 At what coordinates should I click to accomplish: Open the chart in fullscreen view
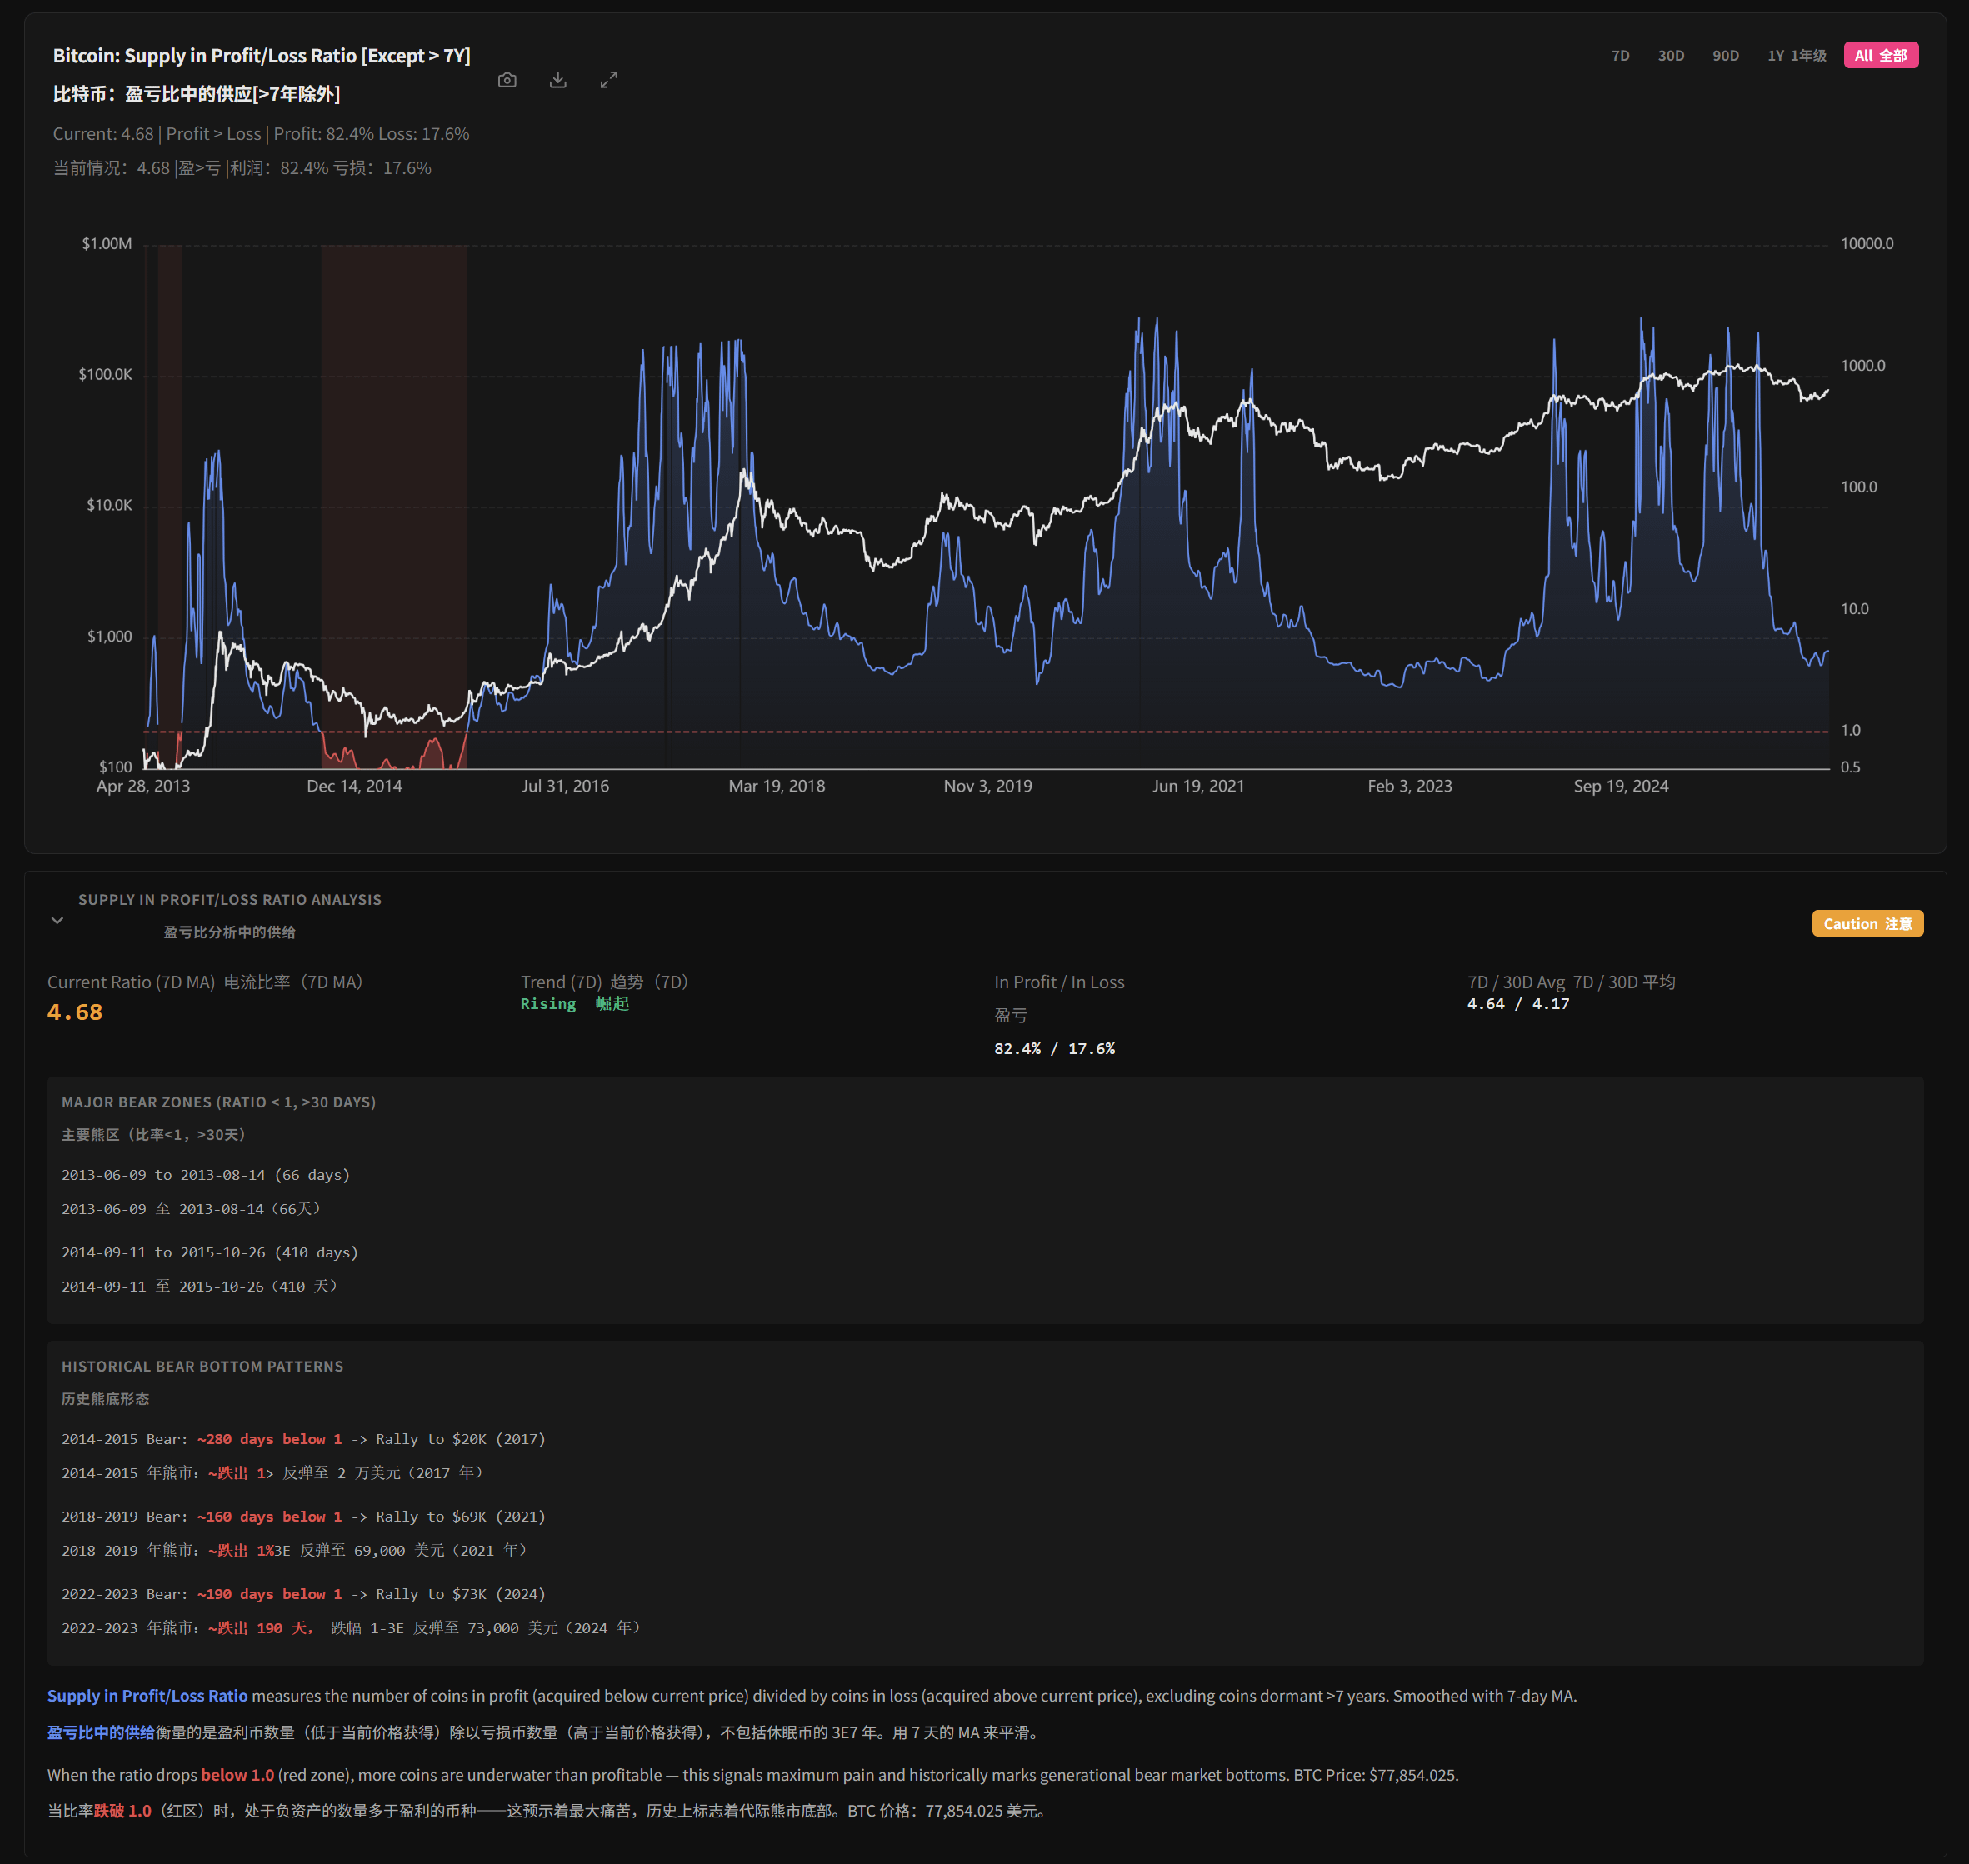click(x=609, y=81)
